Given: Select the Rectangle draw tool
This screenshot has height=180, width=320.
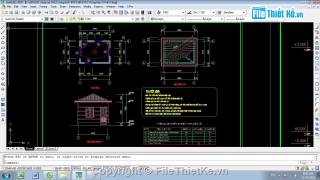Looking at the screenshot, I should coord(2,48).
